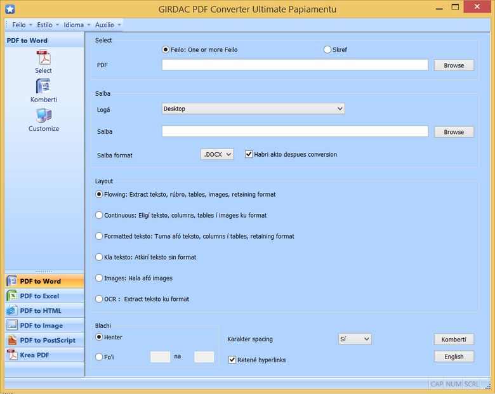Switch to PDF to HTML tab label
Screen dimensions: 495x394
tap(41, 311)
